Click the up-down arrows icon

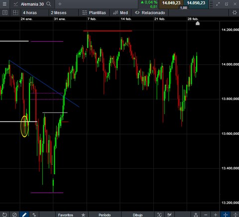point(34,215)
